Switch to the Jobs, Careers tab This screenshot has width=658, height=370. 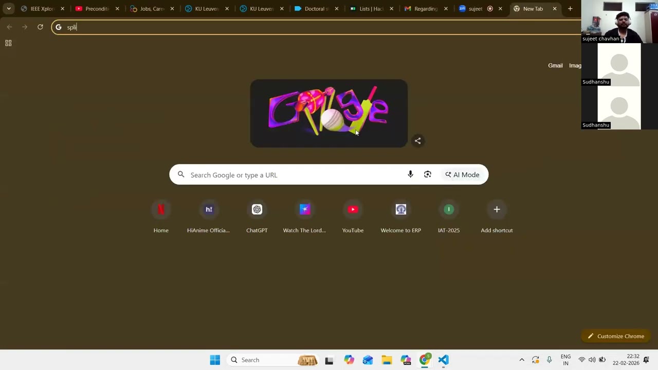pyautogui.click(x=152, y=9)
